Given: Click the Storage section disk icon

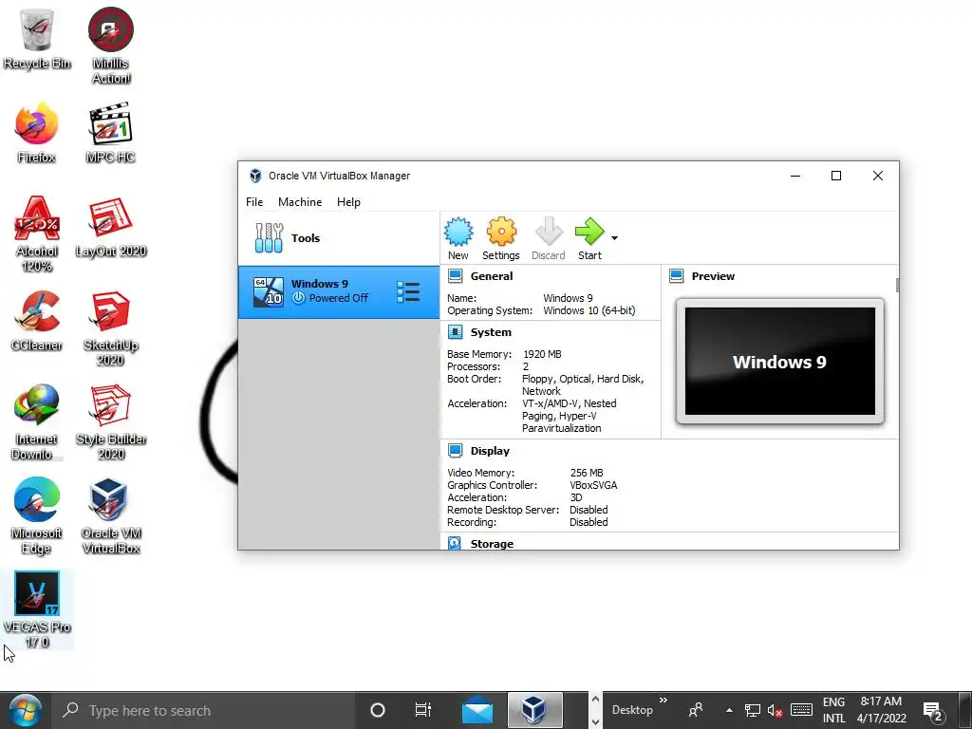Looking at the screenshot, I should click(455, 543).
